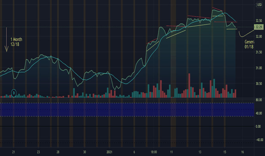
Task: Click the date label 15
Action: [225, 152]
